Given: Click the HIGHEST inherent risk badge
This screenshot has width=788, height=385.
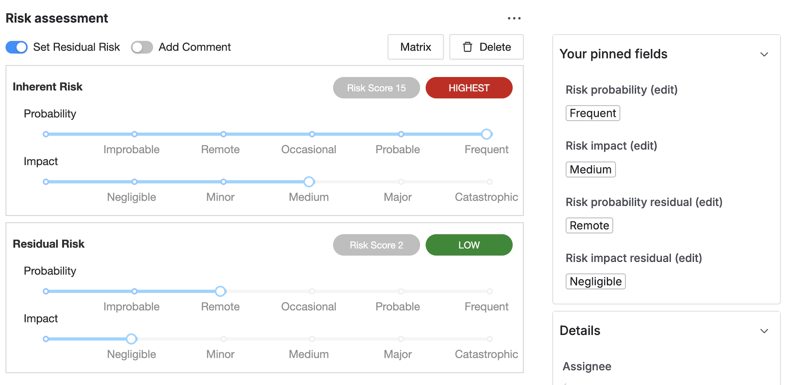Looking at the screenshot, I should tap(469, 88).
